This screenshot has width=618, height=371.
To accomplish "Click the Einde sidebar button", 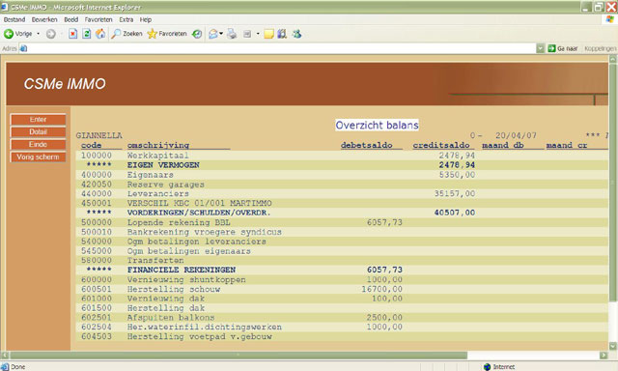I will (38, 145).
